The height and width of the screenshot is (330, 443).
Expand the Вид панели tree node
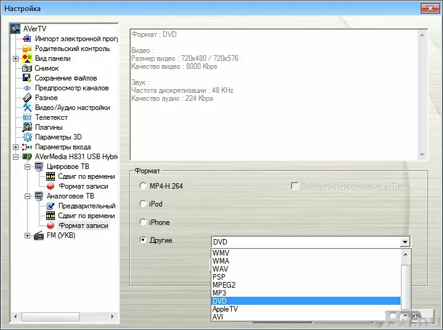[x=15, y=58]
